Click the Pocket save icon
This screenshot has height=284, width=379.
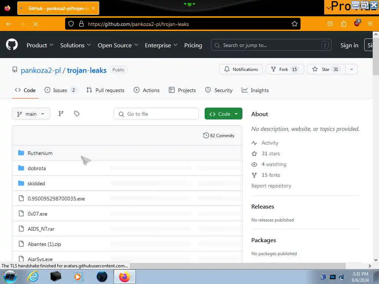pyautogui.click(x=330, y=24)
